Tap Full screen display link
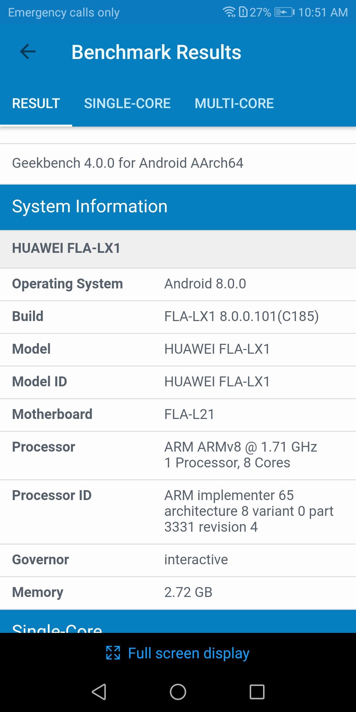This screenshot has height=712, width=356. [189, 653]
